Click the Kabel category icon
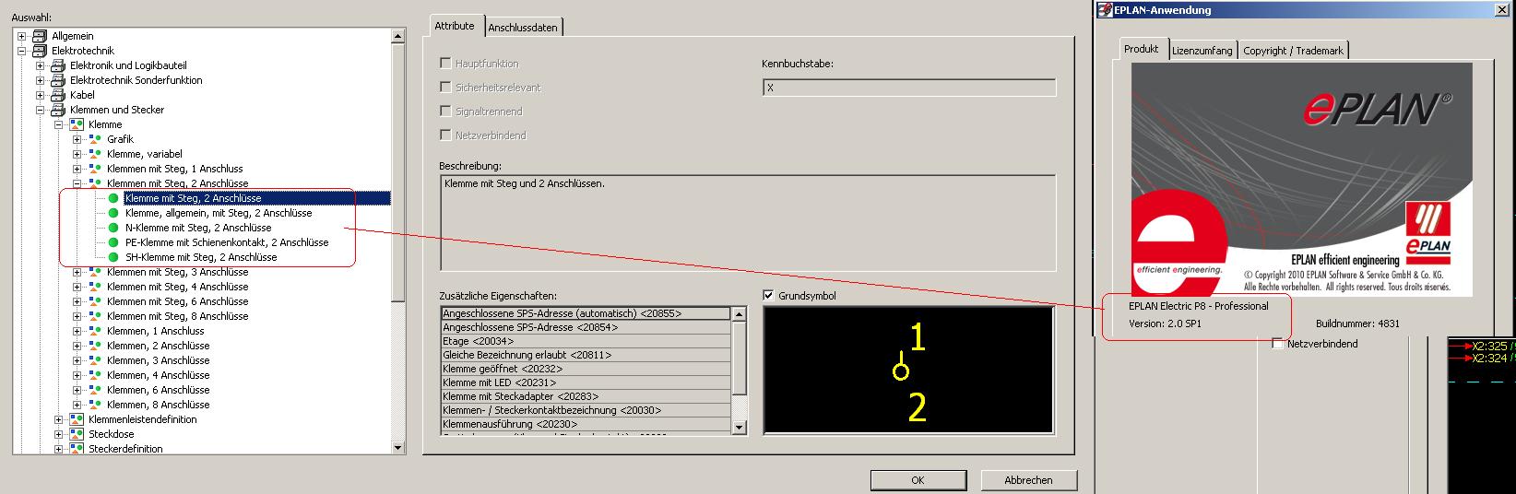The width and height of the screenshot is (1516, 494). pyautogui.click(x=58, y=95)
